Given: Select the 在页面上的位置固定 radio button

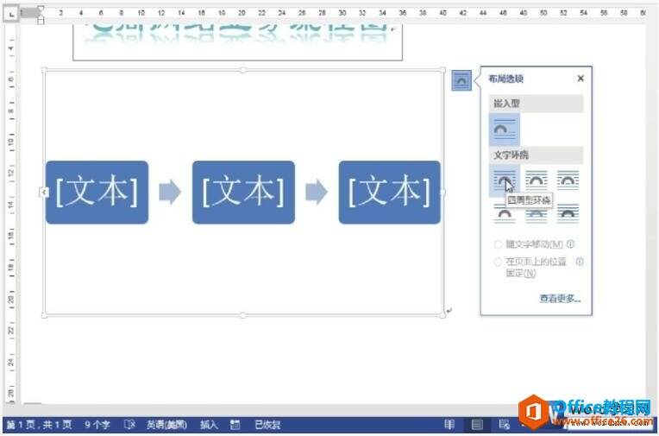Looking at the screenshot, I should click(498, 262).
